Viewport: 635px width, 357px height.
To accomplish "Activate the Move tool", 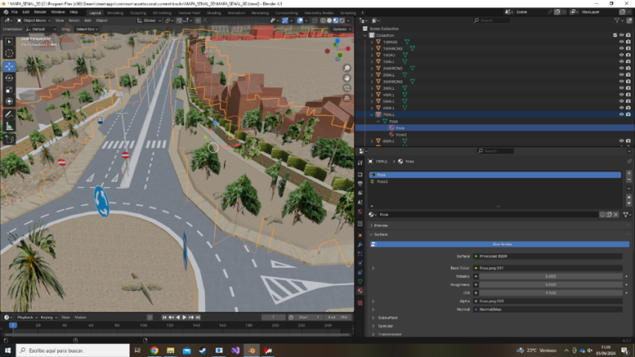I will point(9,66).
